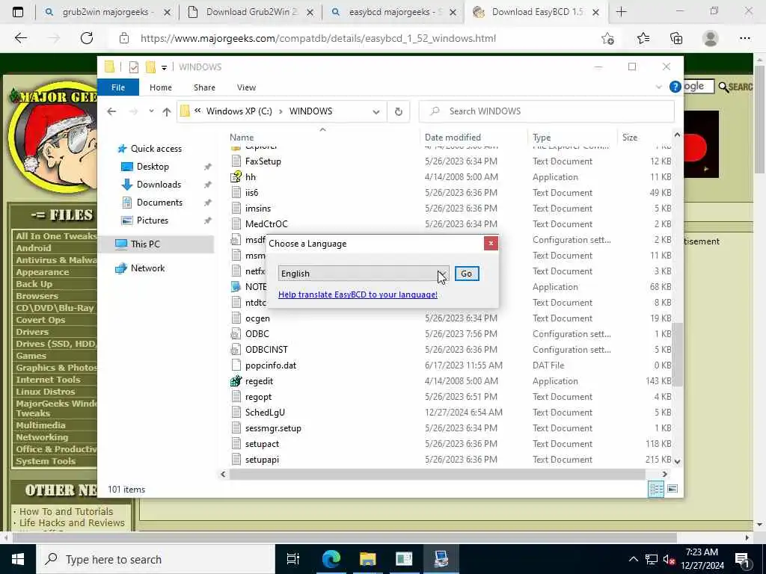The width and height of the screenshot is (766, 574).
Task: Open Microsoft Edge from taskbar
Action: tap(331, 559)
